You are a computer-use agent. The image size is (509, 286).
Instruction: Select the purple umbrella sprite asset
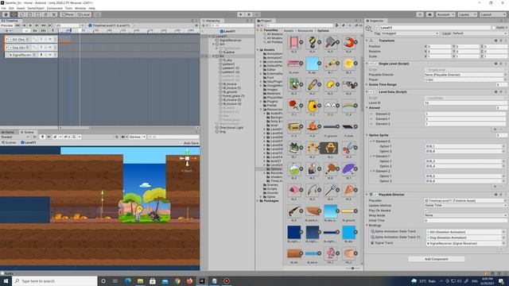[348, 169]
